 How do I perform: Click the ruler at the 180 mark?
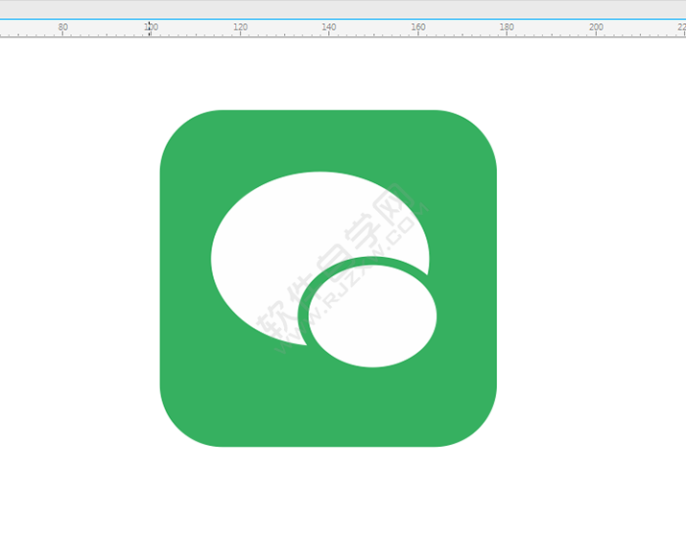coord(507,27)
